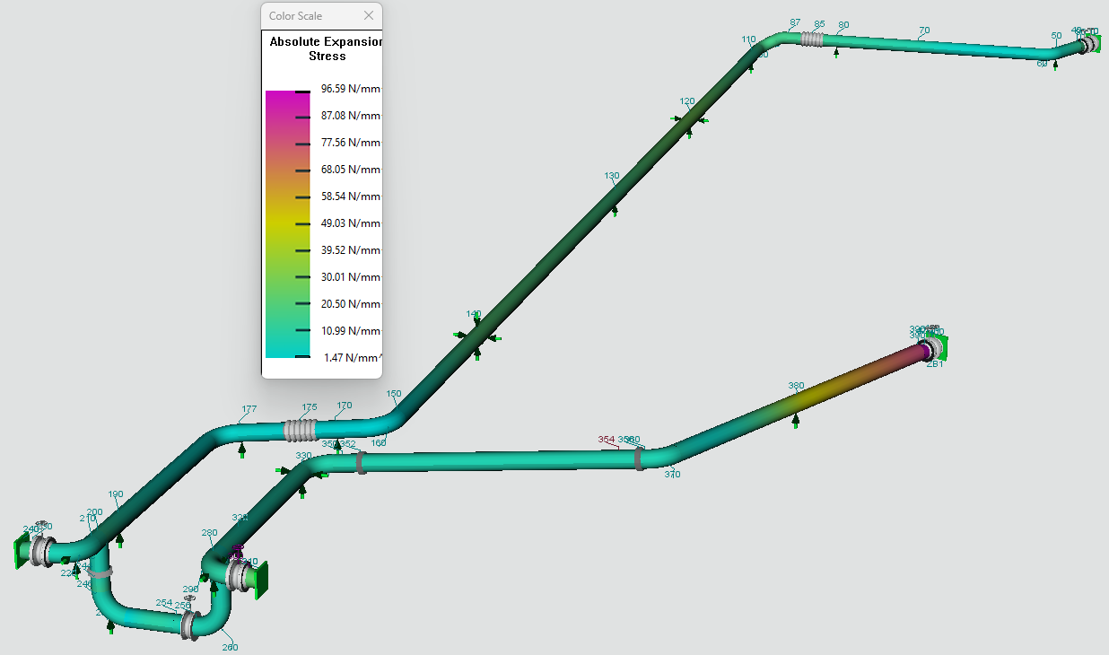Select the 1.47 N/mm legend value
This screenshot has width=1109, height=655.
pos(353,358)
